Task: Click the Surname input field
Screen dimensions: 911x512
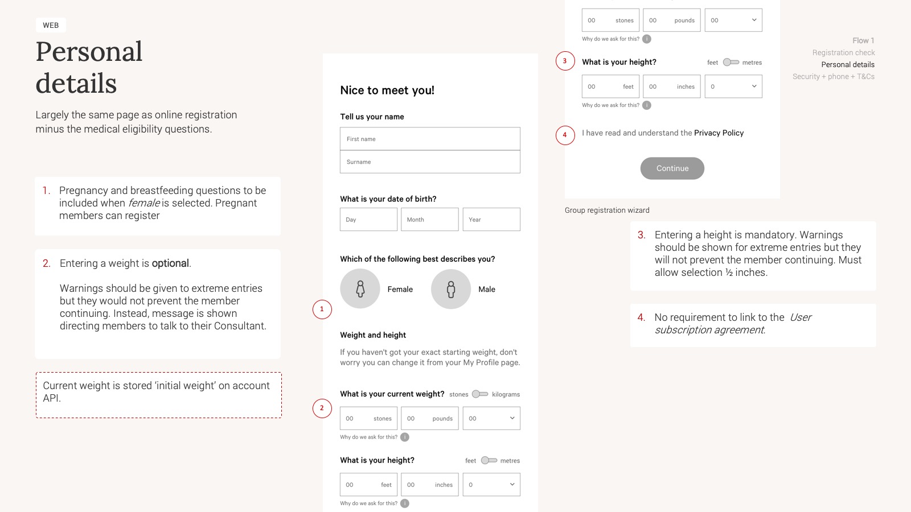Action: pos(430,162)
